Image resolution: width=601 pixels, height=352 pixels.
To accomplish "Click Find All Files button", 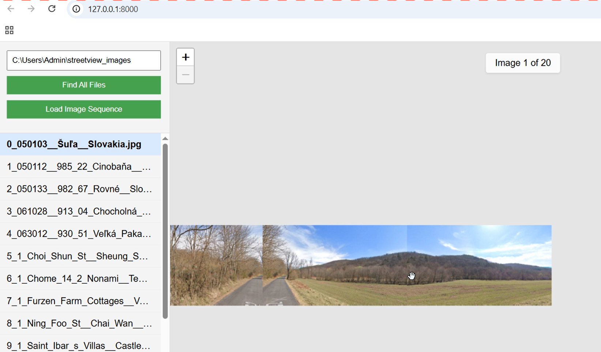I will 84,85.
